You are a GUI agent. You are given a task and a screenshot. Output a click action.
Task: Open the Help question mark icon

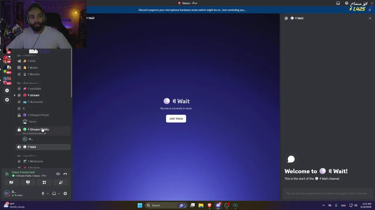pyautogui.click(x=347, y=3)
